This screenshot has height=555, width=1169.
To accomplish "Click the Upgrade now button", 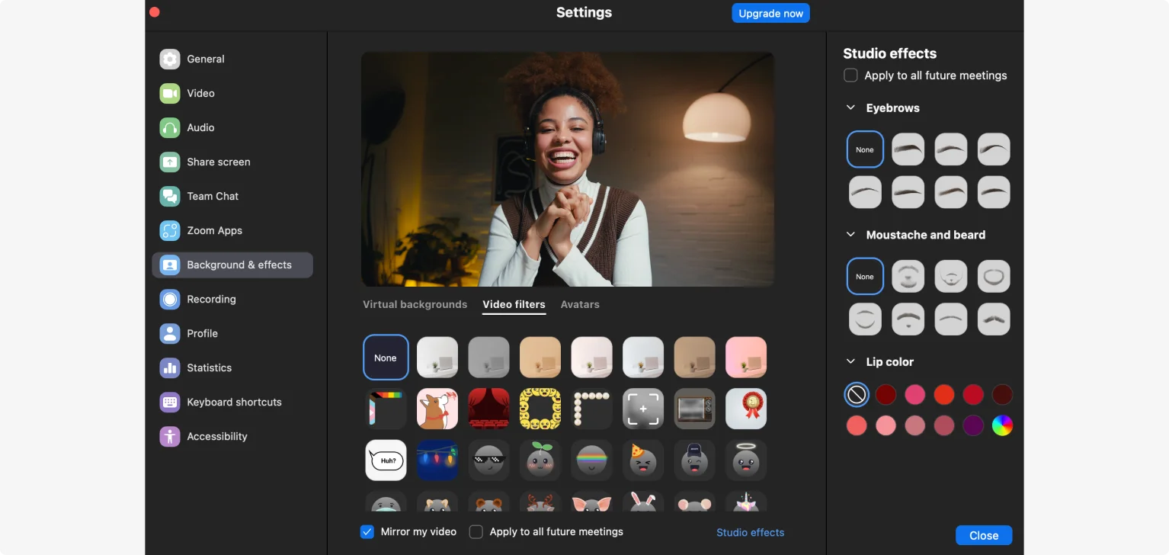I will pyautogui.click(x=770, y=12).
